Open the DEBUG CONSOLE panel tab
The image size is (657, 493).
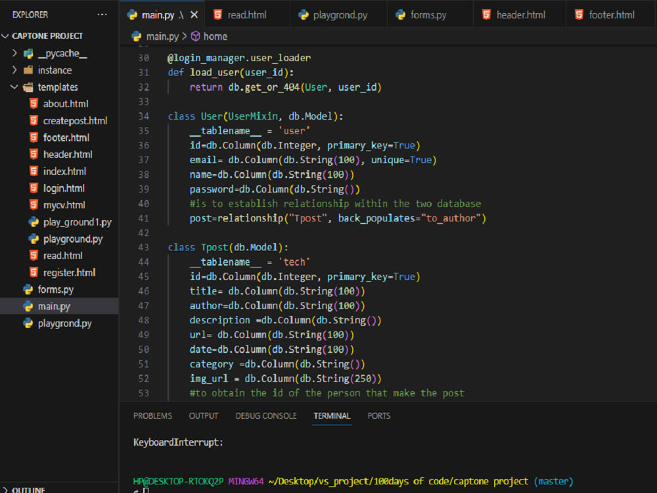[266, 415]
